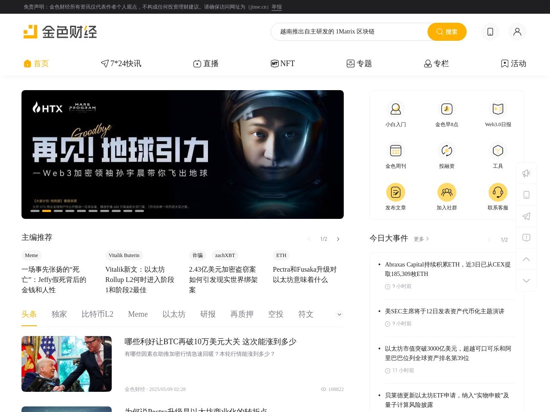The width and height of the screenshot is (550, 412).
Task: Click the 发布文章 pencil icon
Action: [395, 192]
